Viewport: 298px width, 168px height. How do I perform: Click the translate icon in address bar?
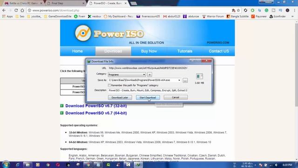pyautogui.click(x=234, y=10)
